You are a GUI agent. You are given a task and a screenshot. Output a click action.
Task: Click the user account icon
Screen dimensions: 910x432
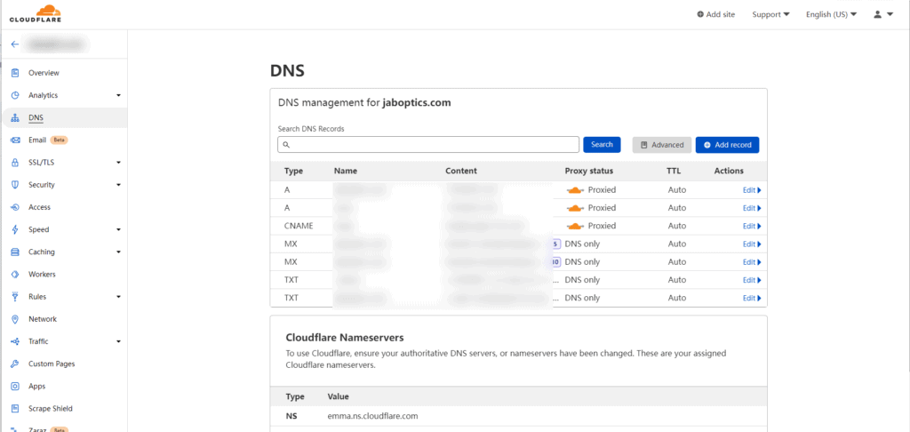click(878, 14)
